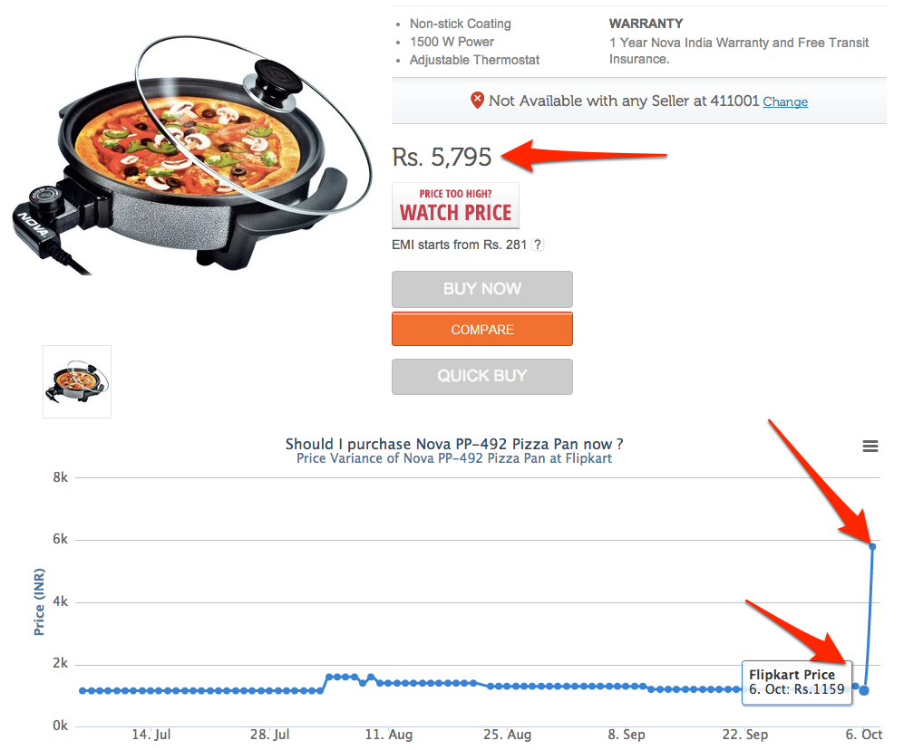
Task: Click the Price (INR) axis title
Action: pyautogui.click(x=39, y=602)
